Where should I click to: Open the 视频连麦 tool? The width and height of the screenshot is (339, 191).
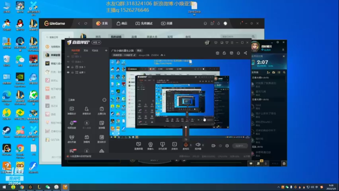coord(72,125)
